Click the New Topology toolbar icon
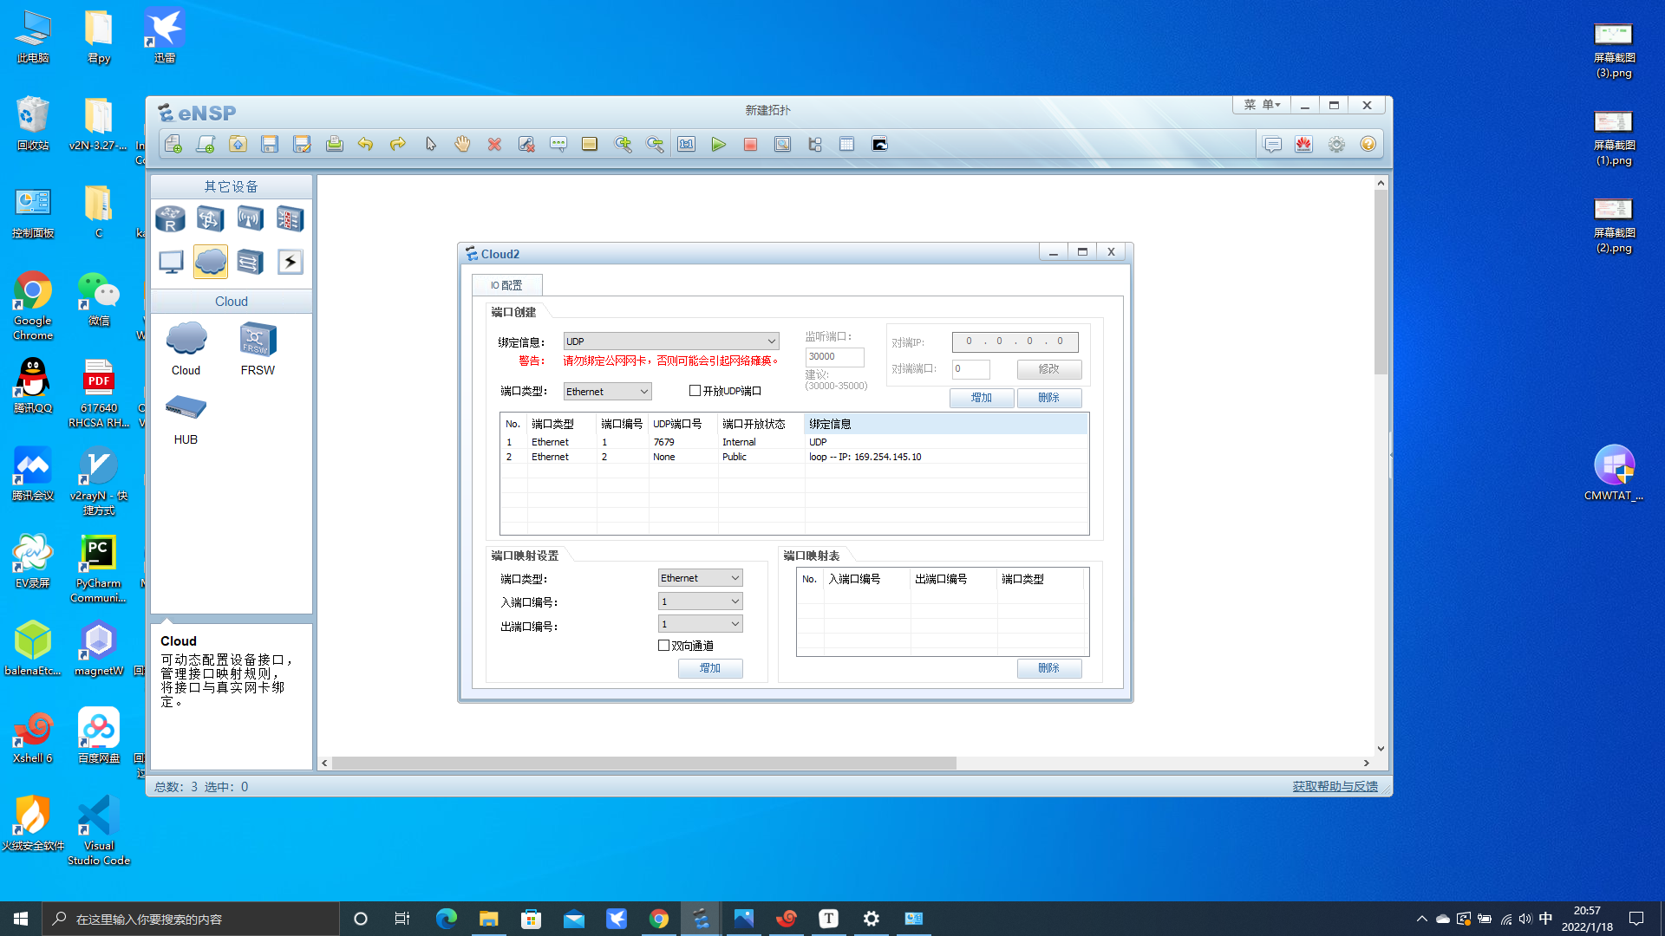This screenshot has height=936, width=1665. pos(173,145)
